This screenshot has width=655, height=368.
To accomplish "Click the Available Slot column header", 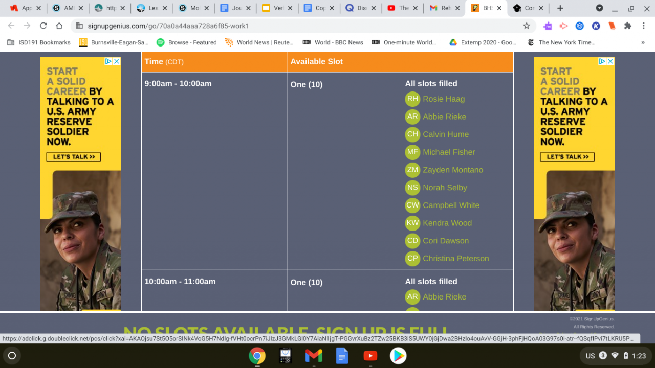I will tap(400, 61).
